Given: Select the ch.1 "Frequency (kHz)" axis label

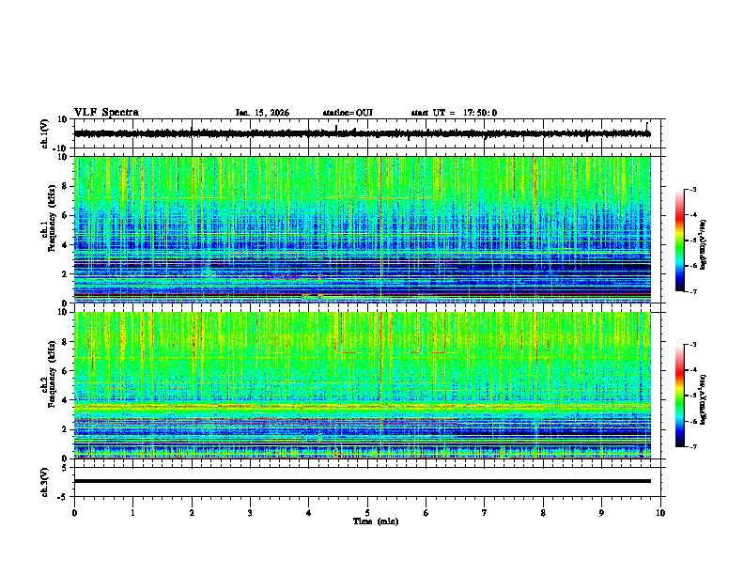Looking at the screenshot, I should pos(52,219).
